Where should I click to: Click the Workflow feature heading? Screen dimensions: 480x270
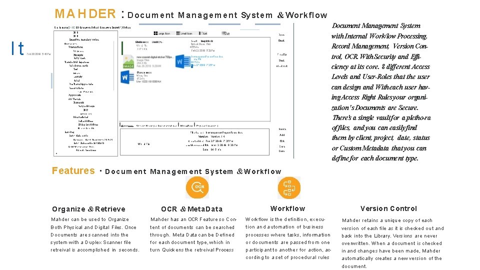288,208
